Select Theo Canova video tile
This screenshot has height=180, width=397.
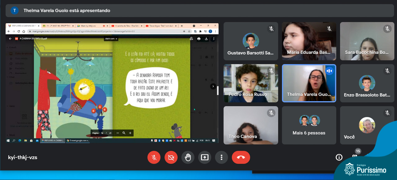point(251,125)
